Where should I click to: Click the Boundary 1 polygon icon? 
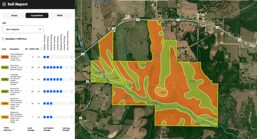click(x=3, y=39)
